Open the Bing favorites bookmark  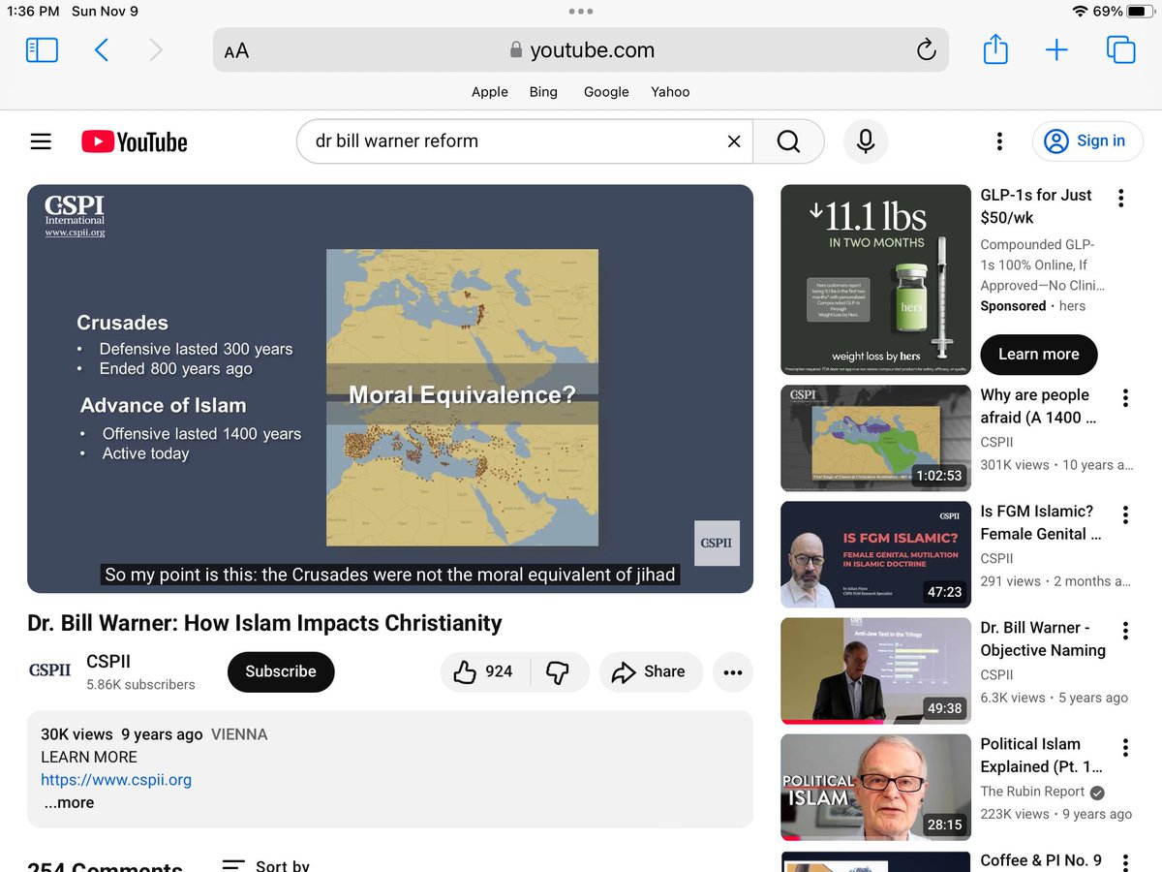tap(543, 92)
